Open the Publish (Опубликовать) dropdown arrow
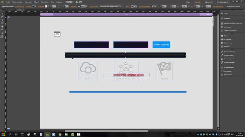Screen dimensions: 245x137 (x=230, y=2)
